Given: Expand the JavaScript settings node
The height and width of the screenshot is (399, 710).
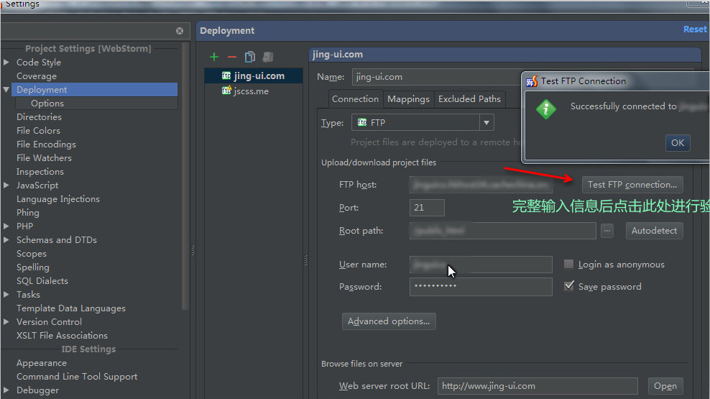Looking at the screenshot, I should click(6, 185).
